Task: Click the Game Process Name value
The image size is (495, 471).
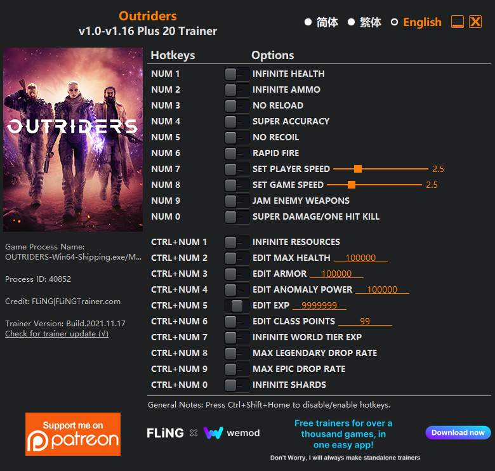Action: pos(73,257)
